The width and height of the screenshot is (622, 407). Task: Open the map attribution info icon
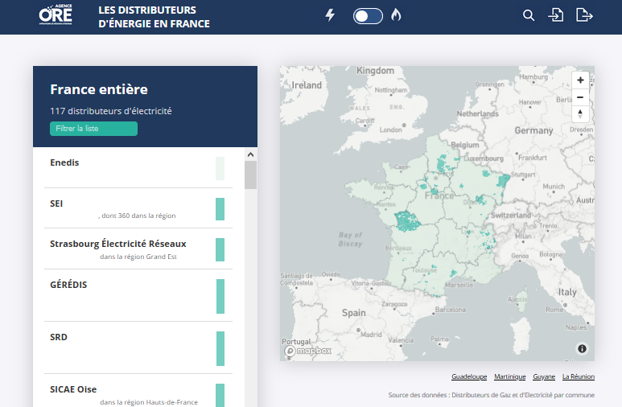(x=582, y=349)
